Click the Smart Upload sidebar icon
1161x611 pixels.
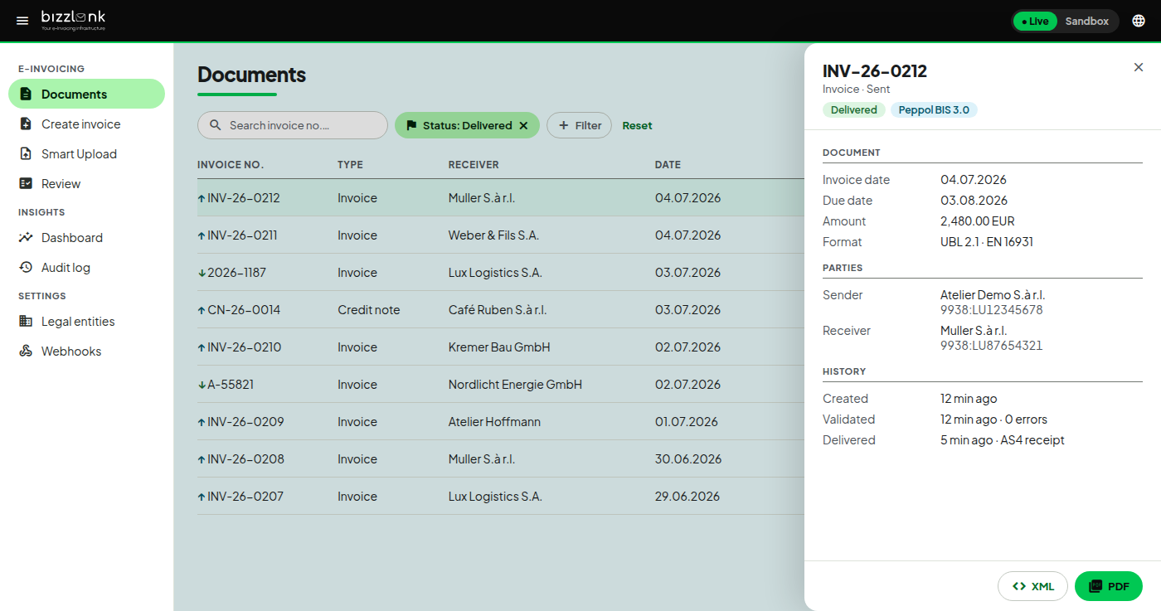(26, 154)
